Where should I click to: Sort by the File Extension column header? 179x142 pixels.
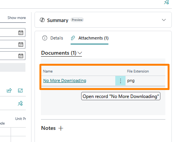pyautogui.click(x=138, y=71)
